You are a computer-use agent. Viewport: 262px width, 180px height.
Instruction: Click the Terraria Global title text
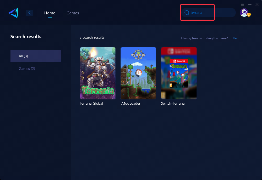click(x=91, y=103)
